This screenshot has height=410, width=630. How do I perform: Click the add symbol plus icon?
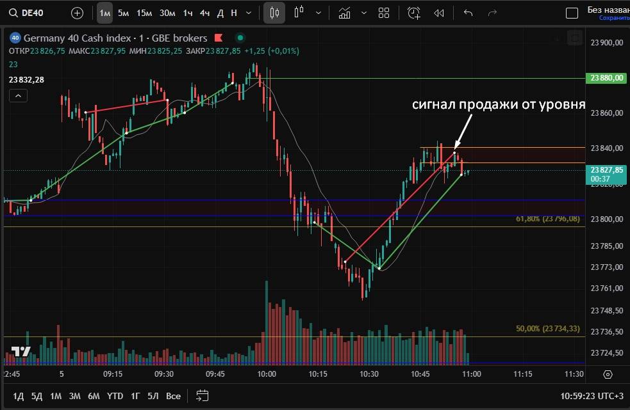77,13
